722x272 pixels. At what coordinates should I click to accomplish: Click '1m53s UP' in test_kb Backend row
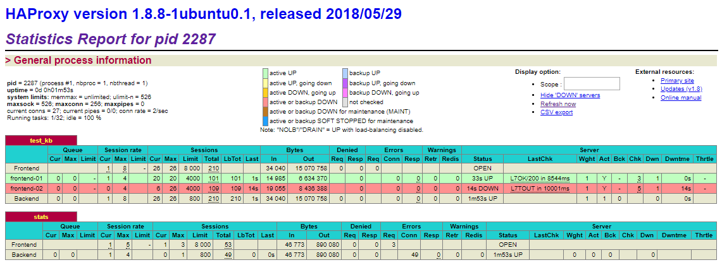(x=482, y=199)
